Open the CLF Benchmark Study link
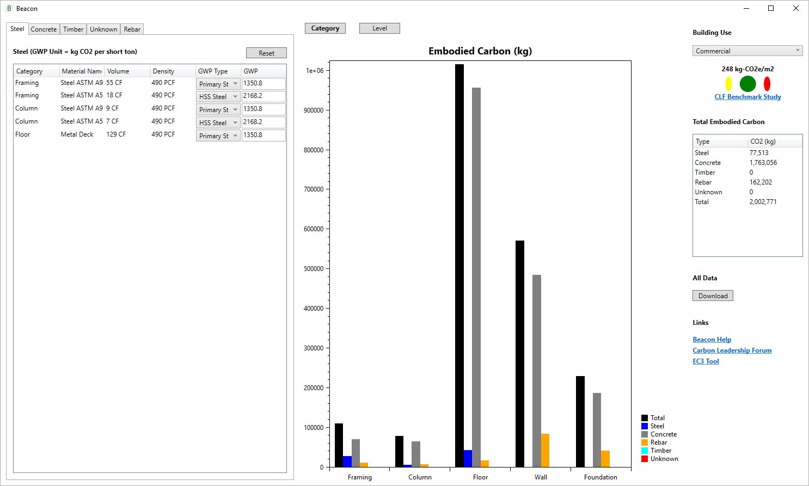This screenshot has height=486, width=809. click(747, 96)
